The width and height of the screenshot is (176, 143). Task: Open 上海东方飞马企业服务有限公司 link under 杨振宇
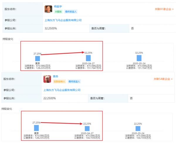(62, 20)
